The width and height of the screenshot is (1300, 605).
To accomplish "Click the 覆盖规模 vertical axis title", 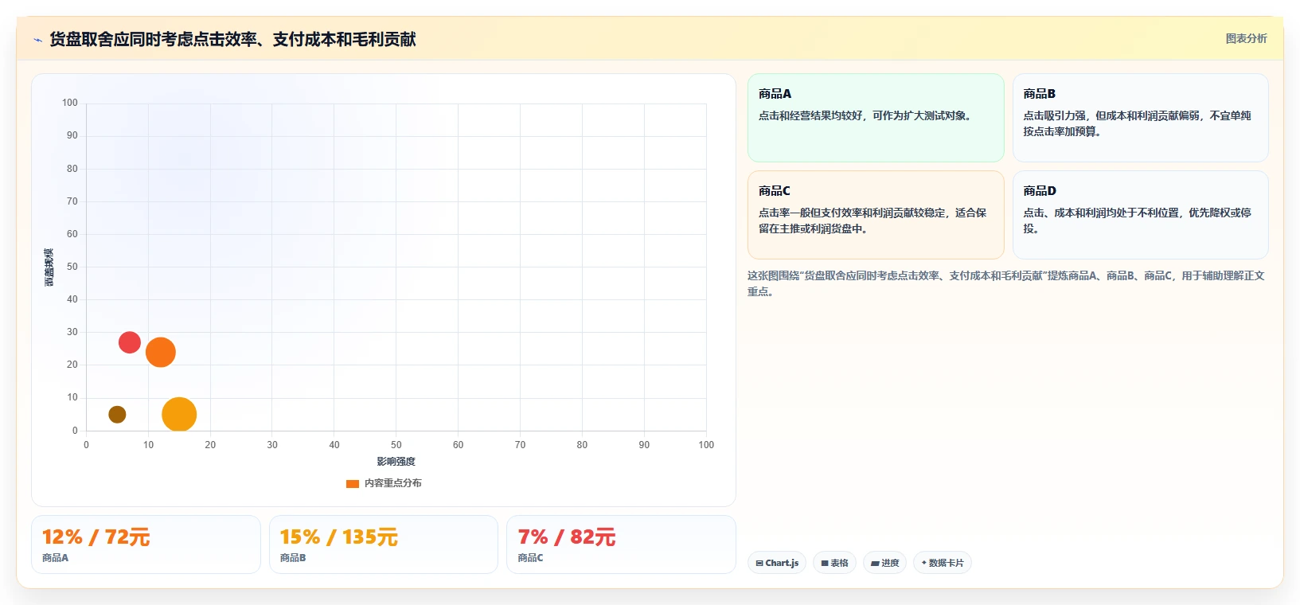I will 49,267.
